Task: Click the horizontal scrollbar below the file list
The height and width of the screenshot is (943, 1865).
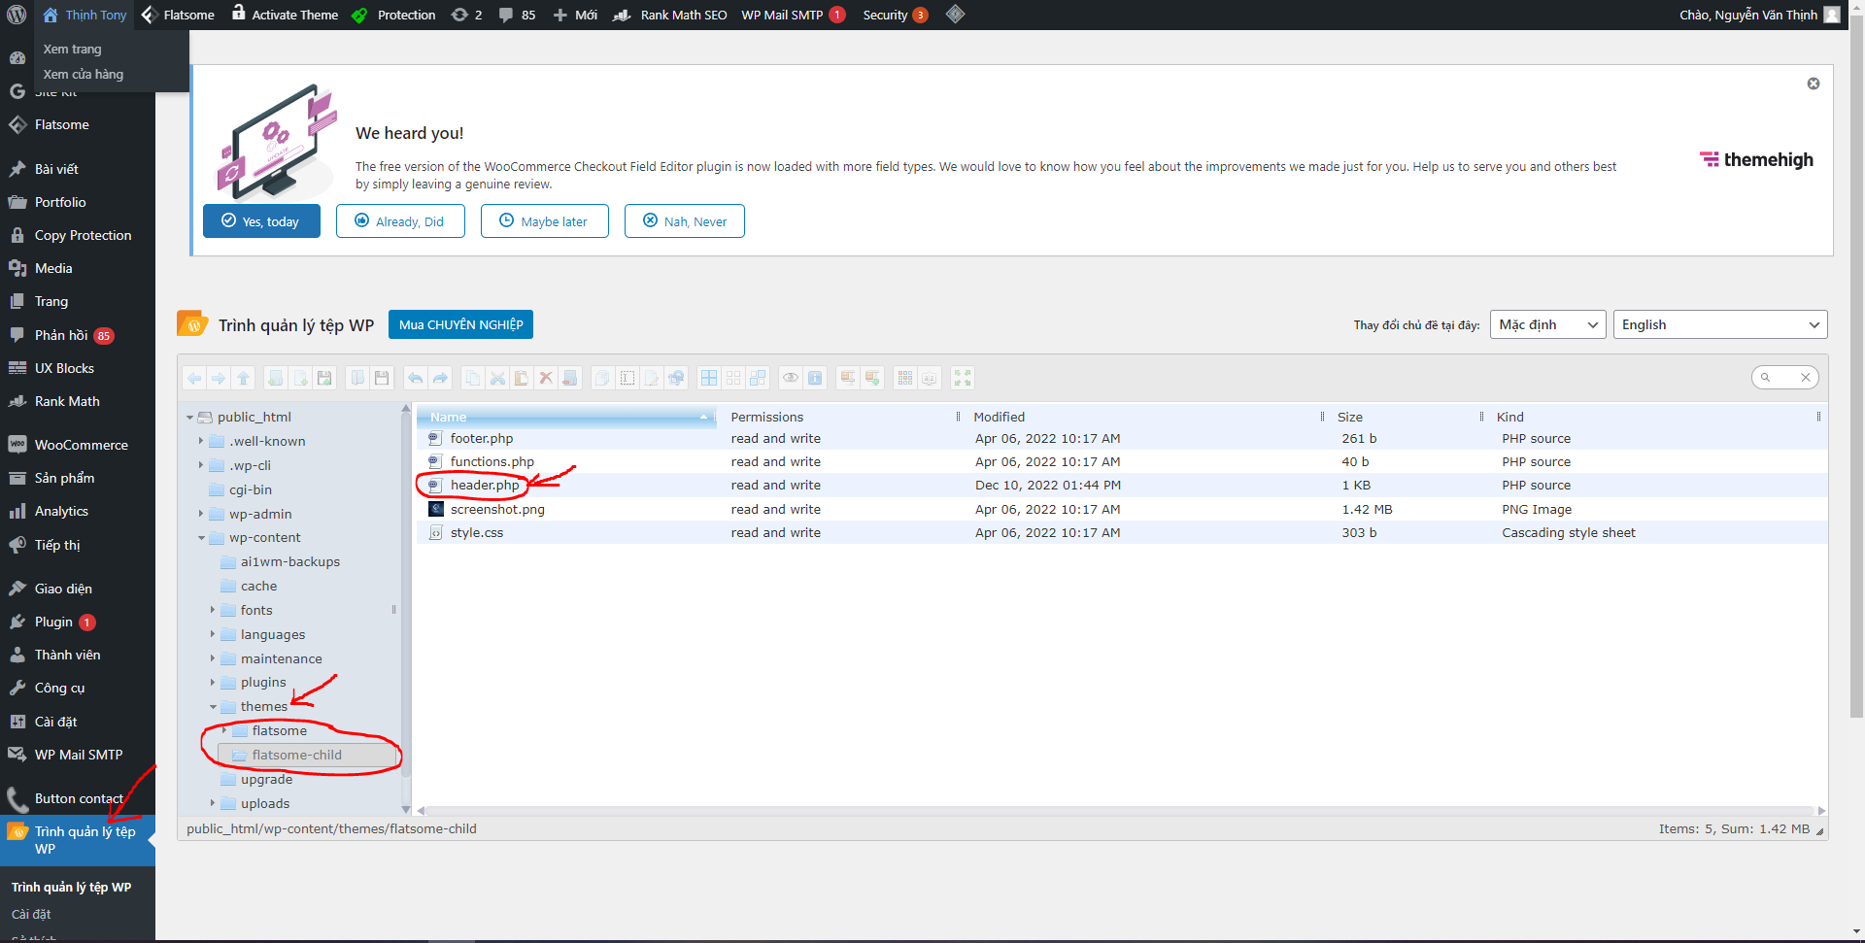Action: [1117, 810]
